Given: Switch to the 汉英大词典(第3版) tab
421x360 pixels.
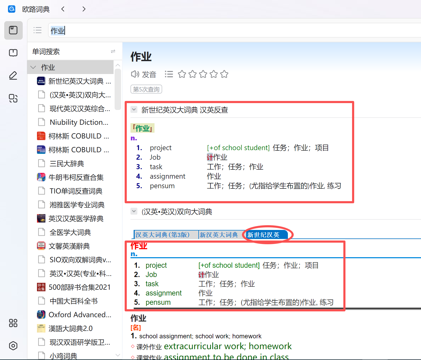Looking at the screenshot, I should [x=162, y=235].
